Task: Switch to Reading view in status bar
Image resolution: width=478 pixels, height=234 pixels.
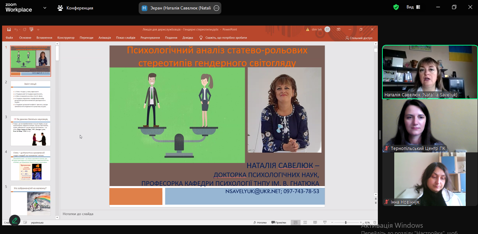Action: [315, 222]
